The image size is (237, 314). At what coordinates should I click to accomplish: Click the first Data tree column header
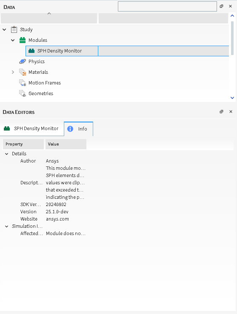click(x=49, y=18)
